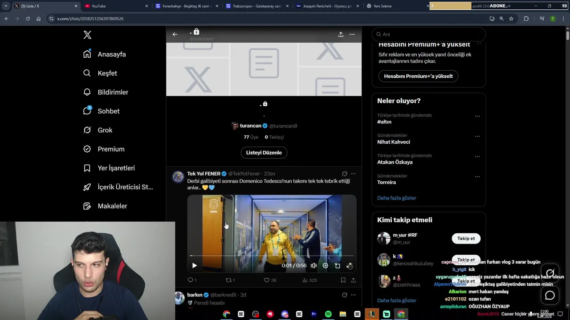The height and width of the screenshot is (320, 570).
Task: Click the browser home button
Action: (38, 19)
